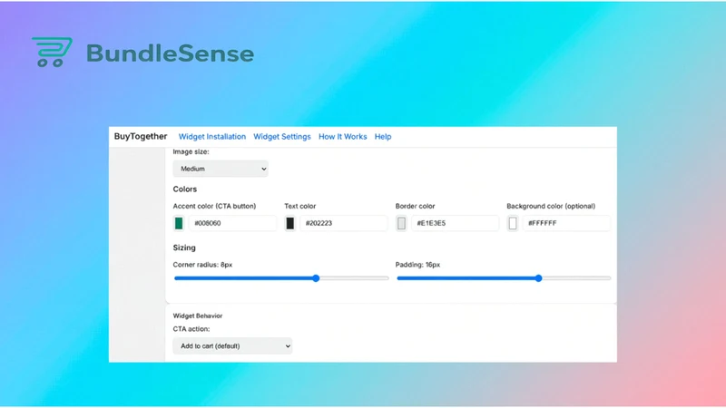726x408 pixels.
Task: Click the Accent color hex field #008060
Action: (232, 223)
